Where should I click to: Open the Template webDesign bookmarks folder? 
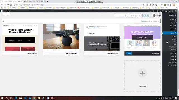pyautogui.click(x=60, y=8)
